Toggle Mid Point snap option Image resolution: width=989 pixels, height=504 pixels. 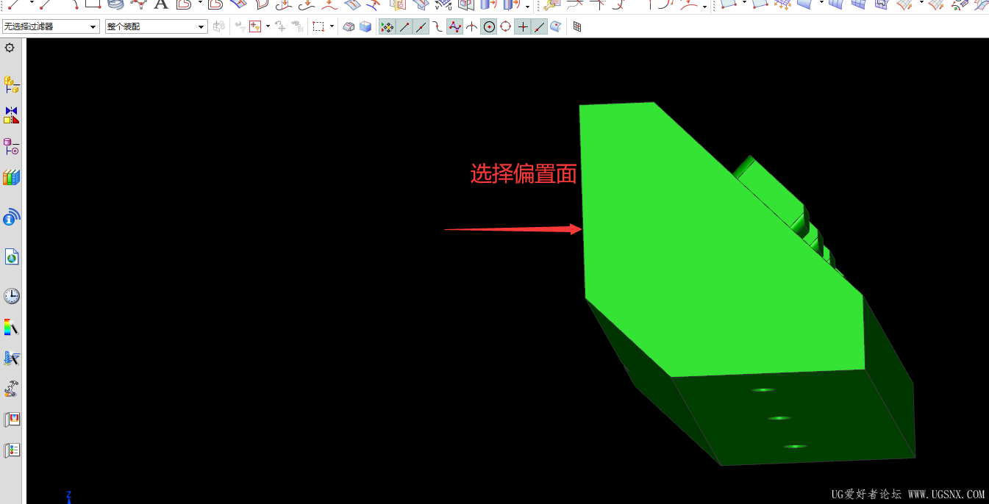[x=421, y=27]
